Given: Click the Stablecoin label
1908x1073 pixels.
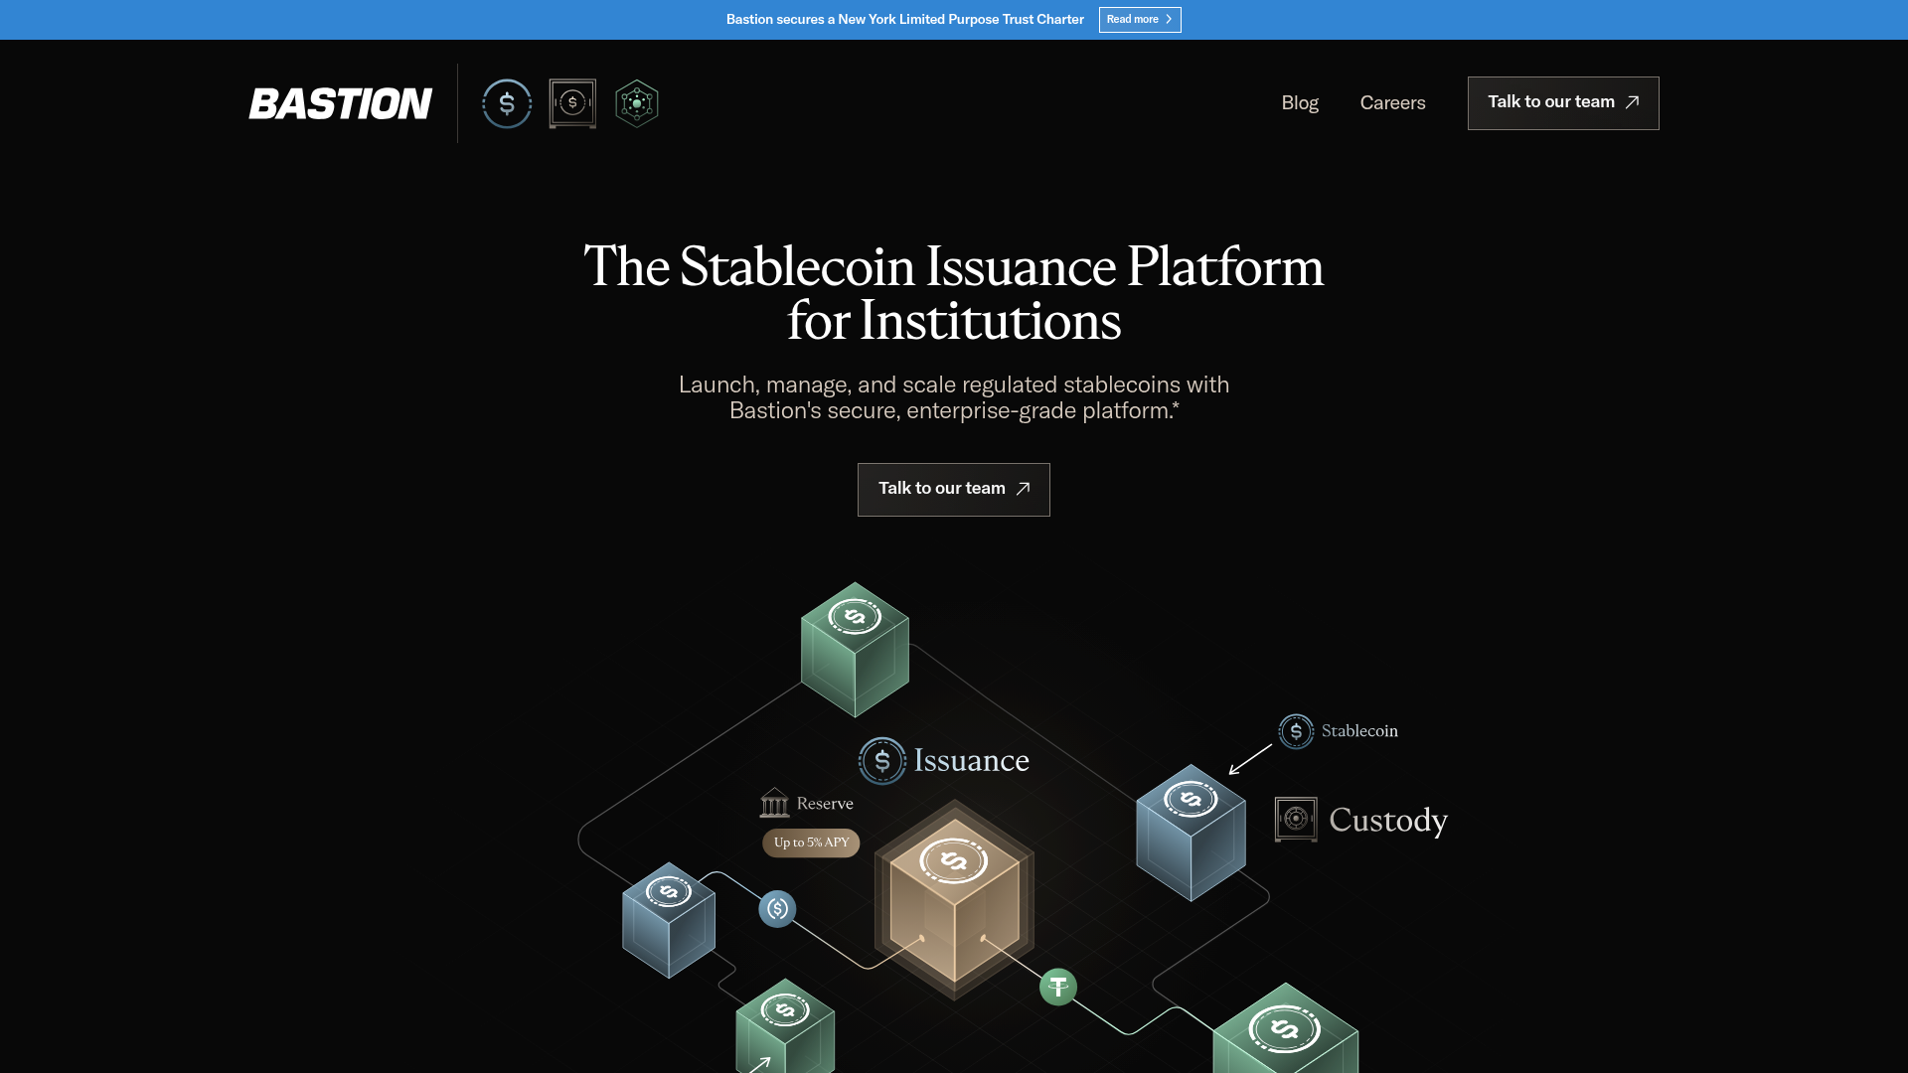Looking at the screenshot, I should [x=1359, y=731].
